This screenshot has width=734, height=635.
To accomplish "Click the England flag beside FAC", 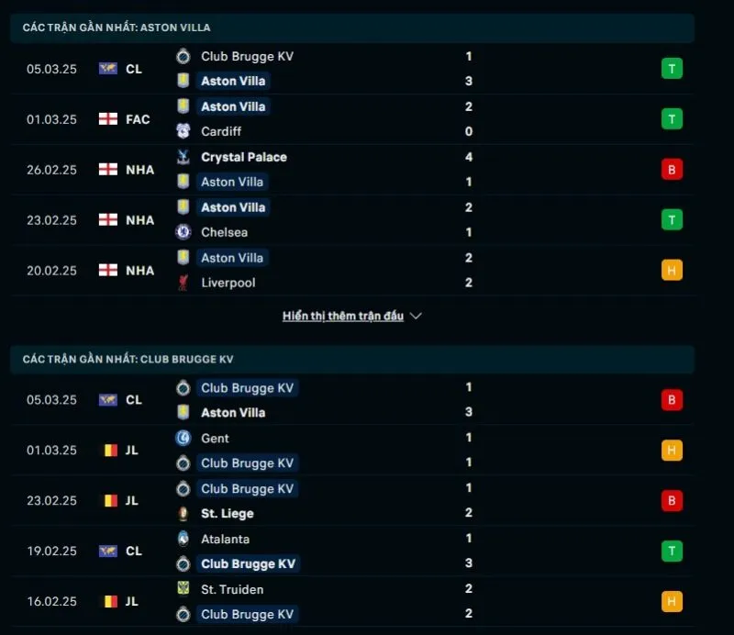I will click(x=108, y=119).
